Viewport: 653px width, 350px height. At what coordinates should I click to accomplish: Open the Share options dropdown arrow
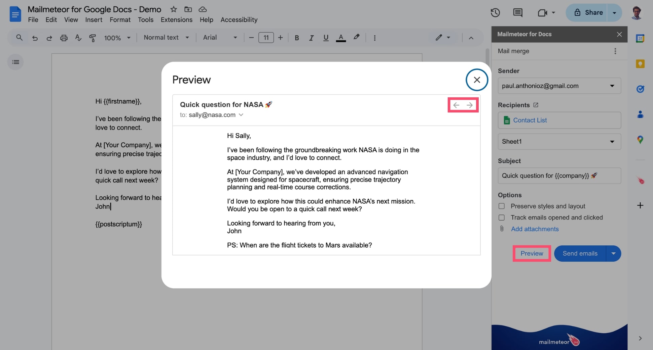(614, 13)
